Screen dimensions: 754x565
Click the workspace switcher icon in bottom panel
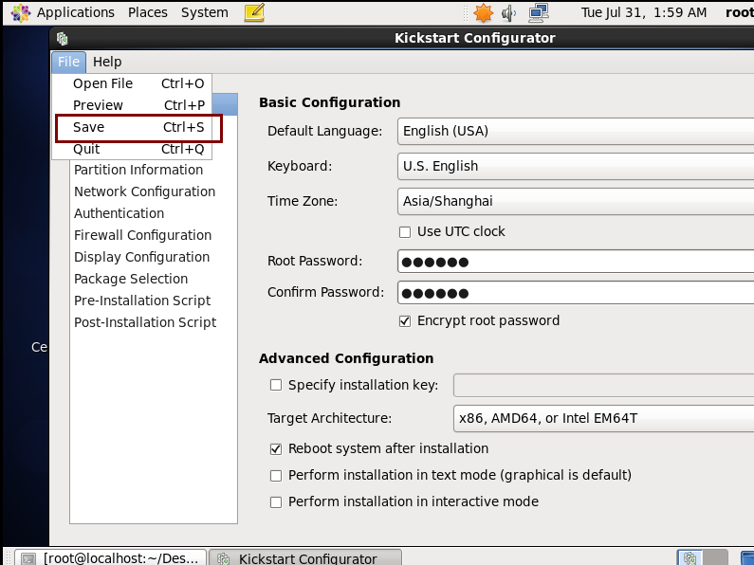[690, 558]
